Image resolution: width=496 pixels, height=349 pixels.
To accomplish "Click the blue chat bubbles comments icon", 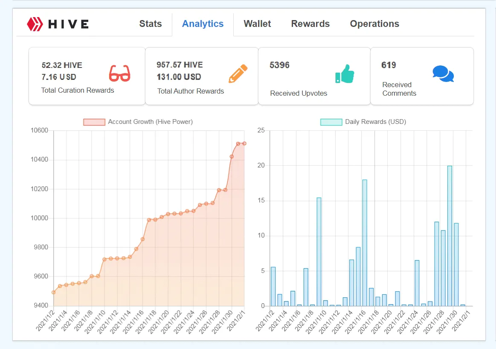I will pos(443,74).
